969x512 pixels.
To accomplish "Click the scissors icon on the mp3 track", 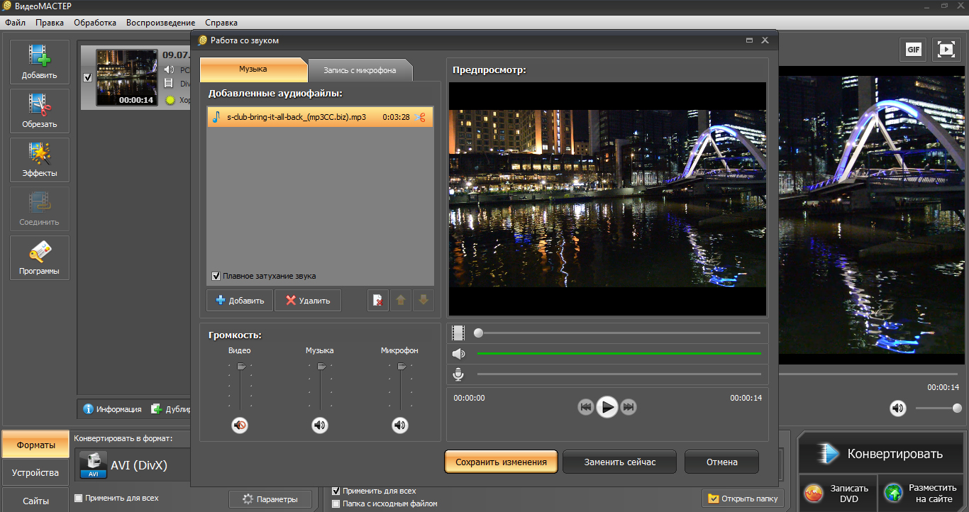I will point(420,117).
